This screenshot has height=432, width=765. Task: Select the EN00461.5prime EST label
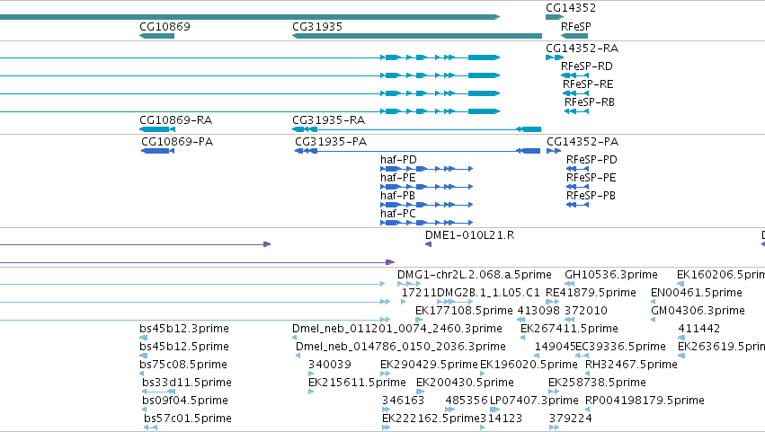[x=696, y=293]
